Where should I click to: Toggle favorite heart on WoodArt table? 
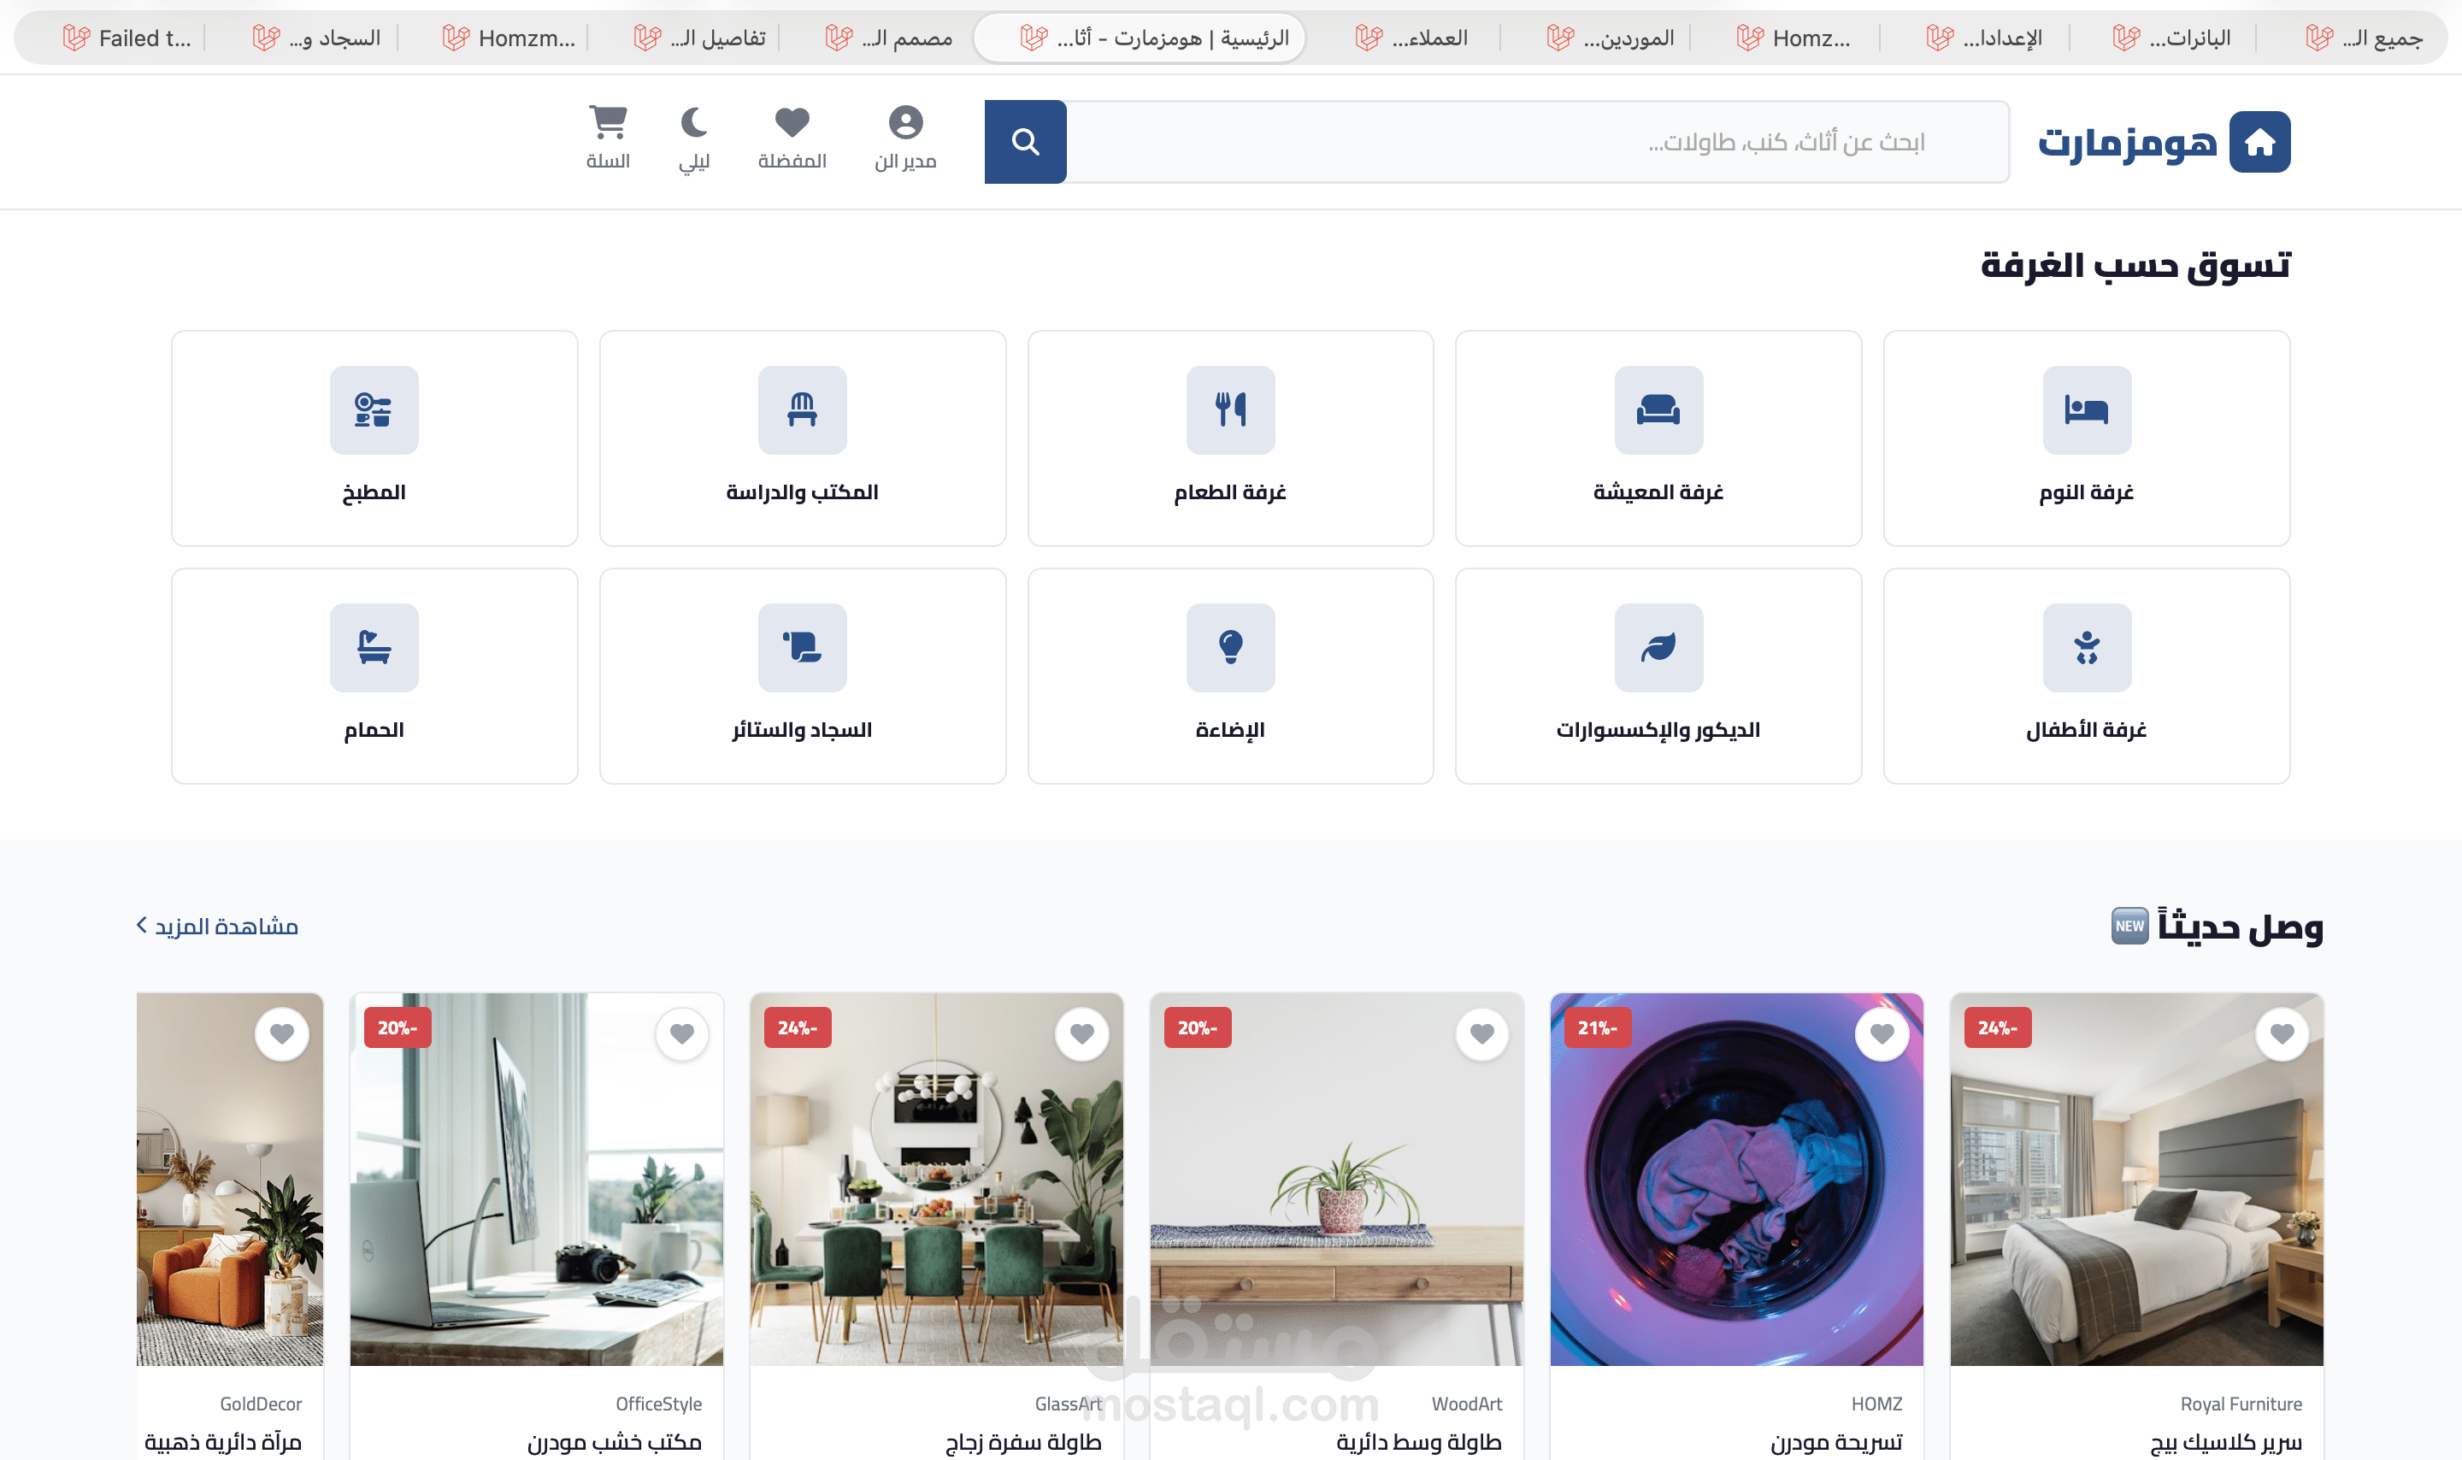(1481, 1033)
